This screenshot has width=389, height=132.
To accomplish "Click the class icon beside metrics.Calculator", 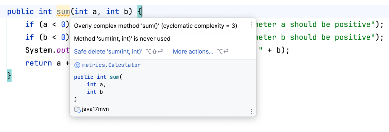I will (x=77, y=65).
